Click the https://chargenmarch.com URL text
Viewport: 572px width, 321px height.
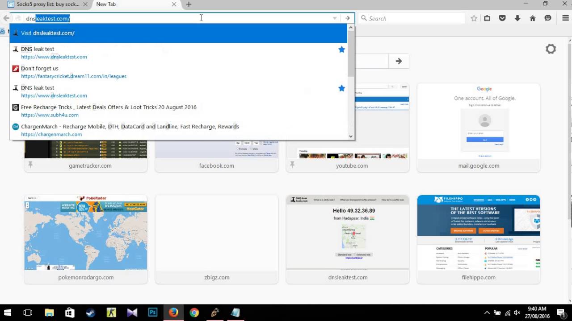pos(51,134)
